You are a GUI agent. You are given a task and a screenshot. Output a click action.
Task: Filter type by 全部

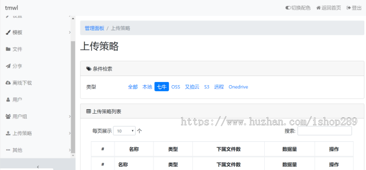pyautogui.click(x=133, y=87)
